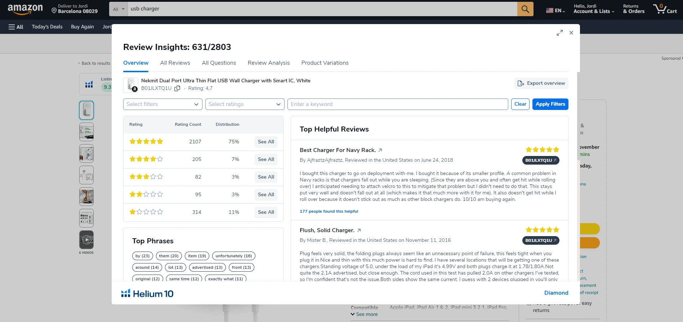This screenshot has height=322, width=683.
Task: Open the 'Flush, Solid Charger' external link icon
Action: click(x=359, y=230)
